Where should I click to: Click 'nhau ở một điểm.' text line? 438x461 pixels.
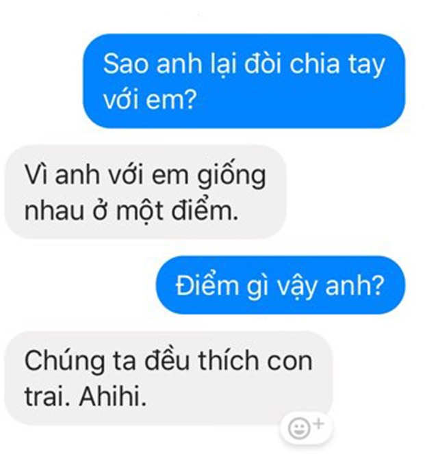[131, 211]
